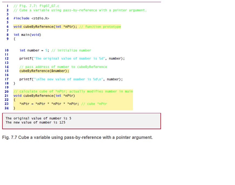Click the "// initialize number" comment

(71, 50)
